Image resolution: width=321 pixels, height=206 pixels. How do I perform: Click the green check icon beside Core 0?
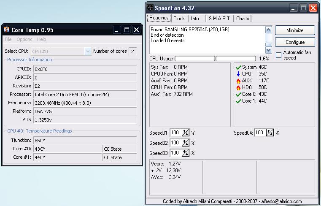click(x=238, y=94)
